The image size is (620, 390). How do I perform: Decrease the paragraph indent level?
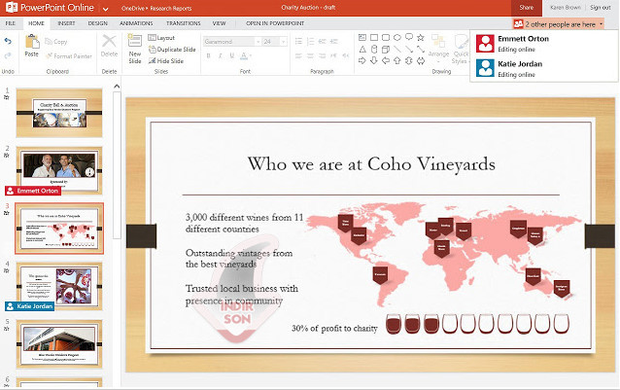coord(323,41)
